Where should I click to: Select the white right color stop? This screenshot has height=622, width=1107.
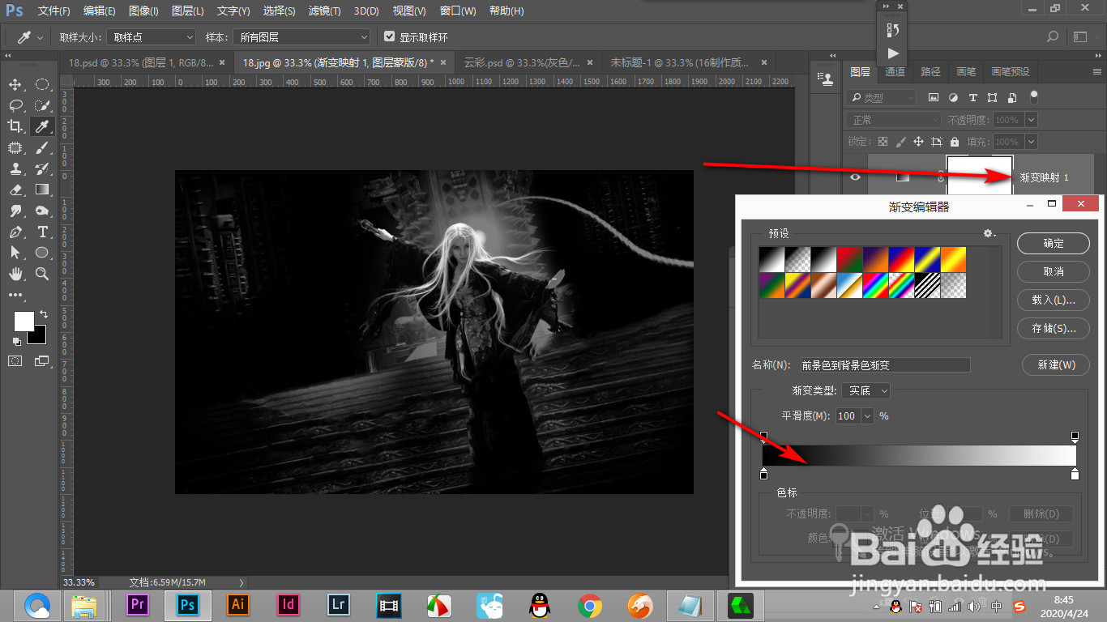coord(1075,474)
